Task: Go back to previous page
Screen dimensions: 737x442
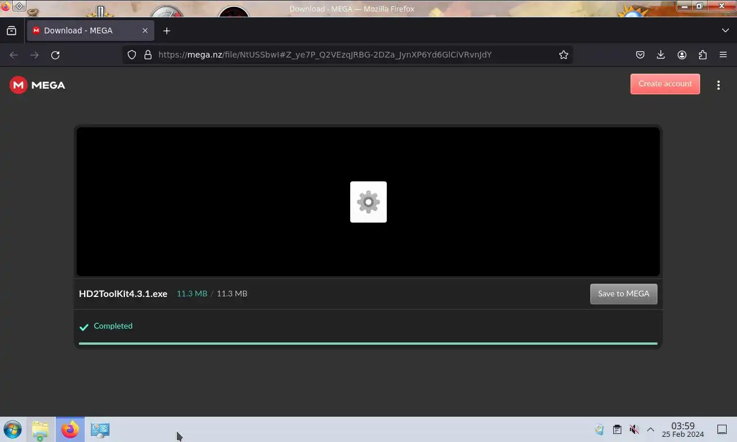Action: point(14,55)
